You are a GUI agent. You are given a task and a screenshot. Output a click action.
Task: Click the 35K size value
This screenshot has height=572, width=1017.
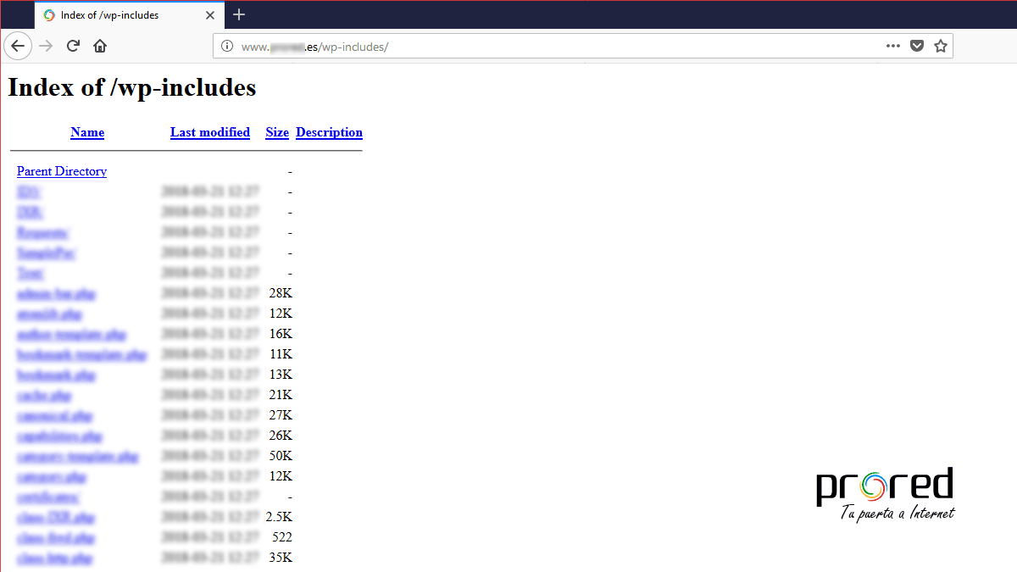281,558
